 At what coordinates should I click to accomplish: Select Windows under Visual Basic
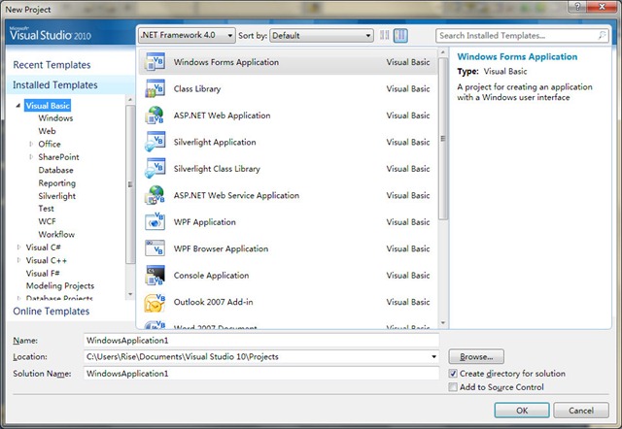[55, 118]
